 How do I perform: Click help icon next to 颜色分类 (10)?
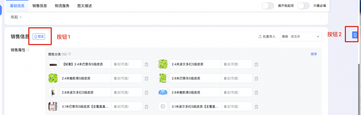(69, 54)
